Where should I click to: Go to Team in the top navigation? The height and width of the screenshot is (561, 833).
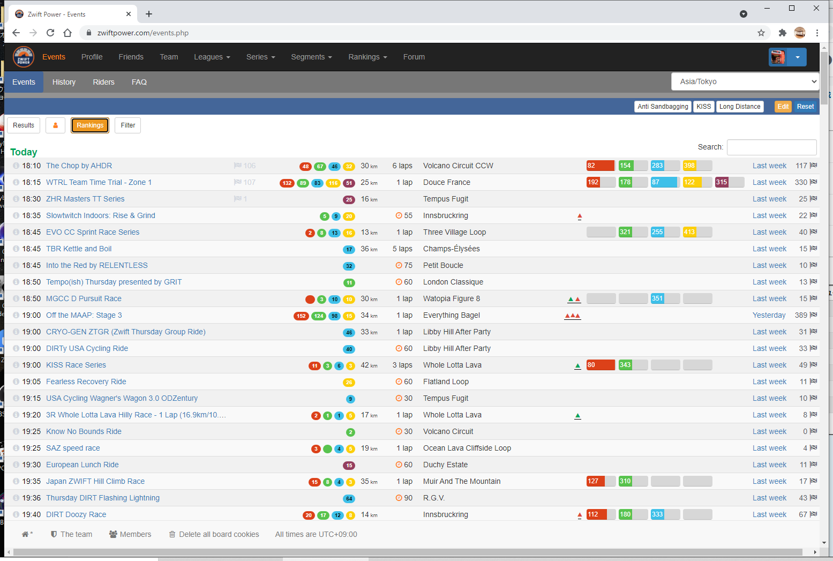point(169,57)
